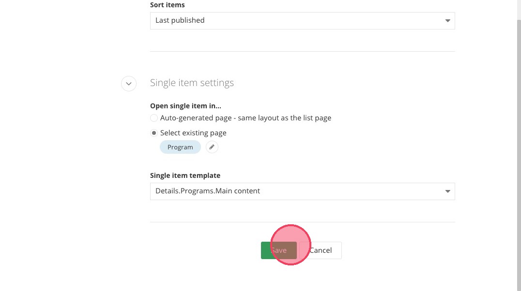Choose the Select existing page radio button
This screenshot has height=291, width=521.
click(154, 133)
